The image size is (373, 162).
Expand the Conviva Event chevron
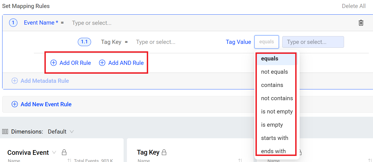point(54,152)
